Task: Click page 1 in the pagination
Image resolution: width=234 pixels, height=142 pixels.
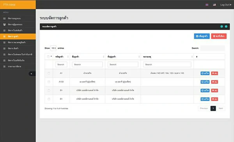Action: pos(213,108)
